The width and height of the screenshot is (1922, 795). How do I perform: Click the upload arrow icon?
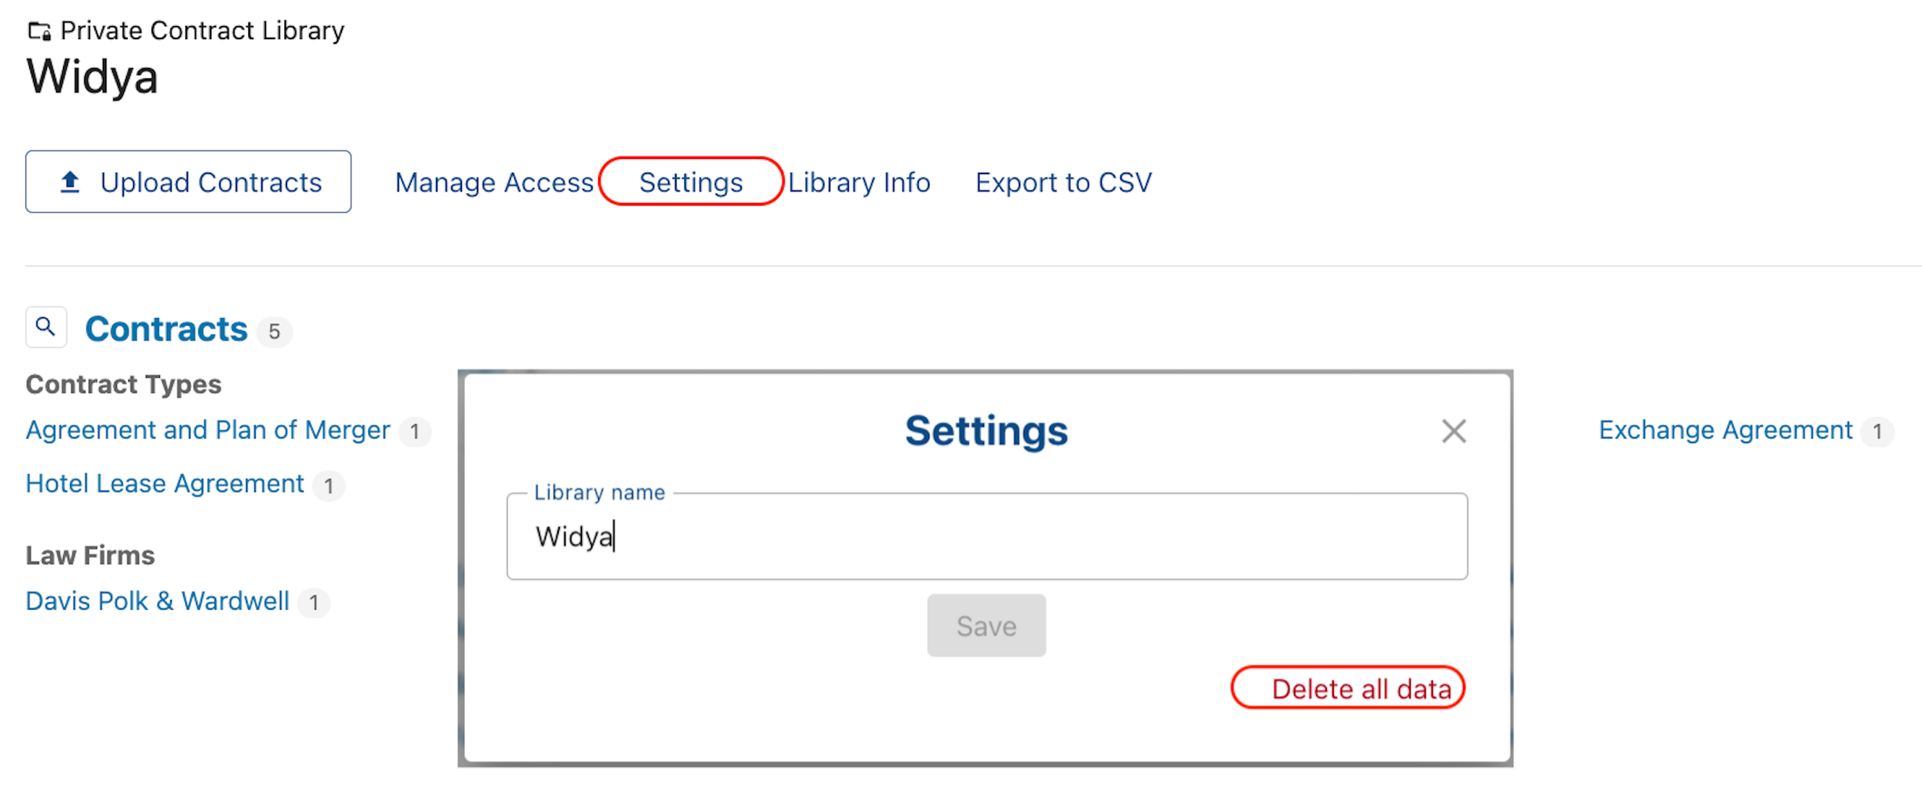[70, 182]
